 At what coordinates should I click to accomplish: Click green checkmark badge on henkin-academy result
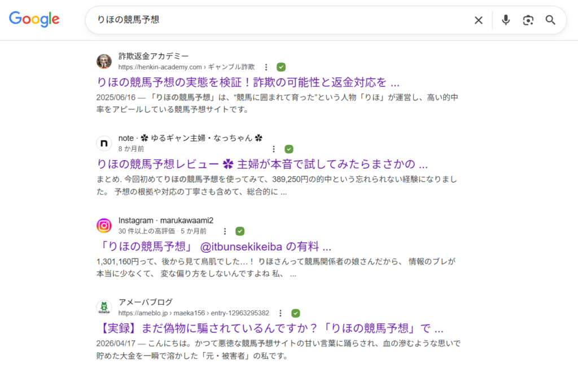pos(281,67)
